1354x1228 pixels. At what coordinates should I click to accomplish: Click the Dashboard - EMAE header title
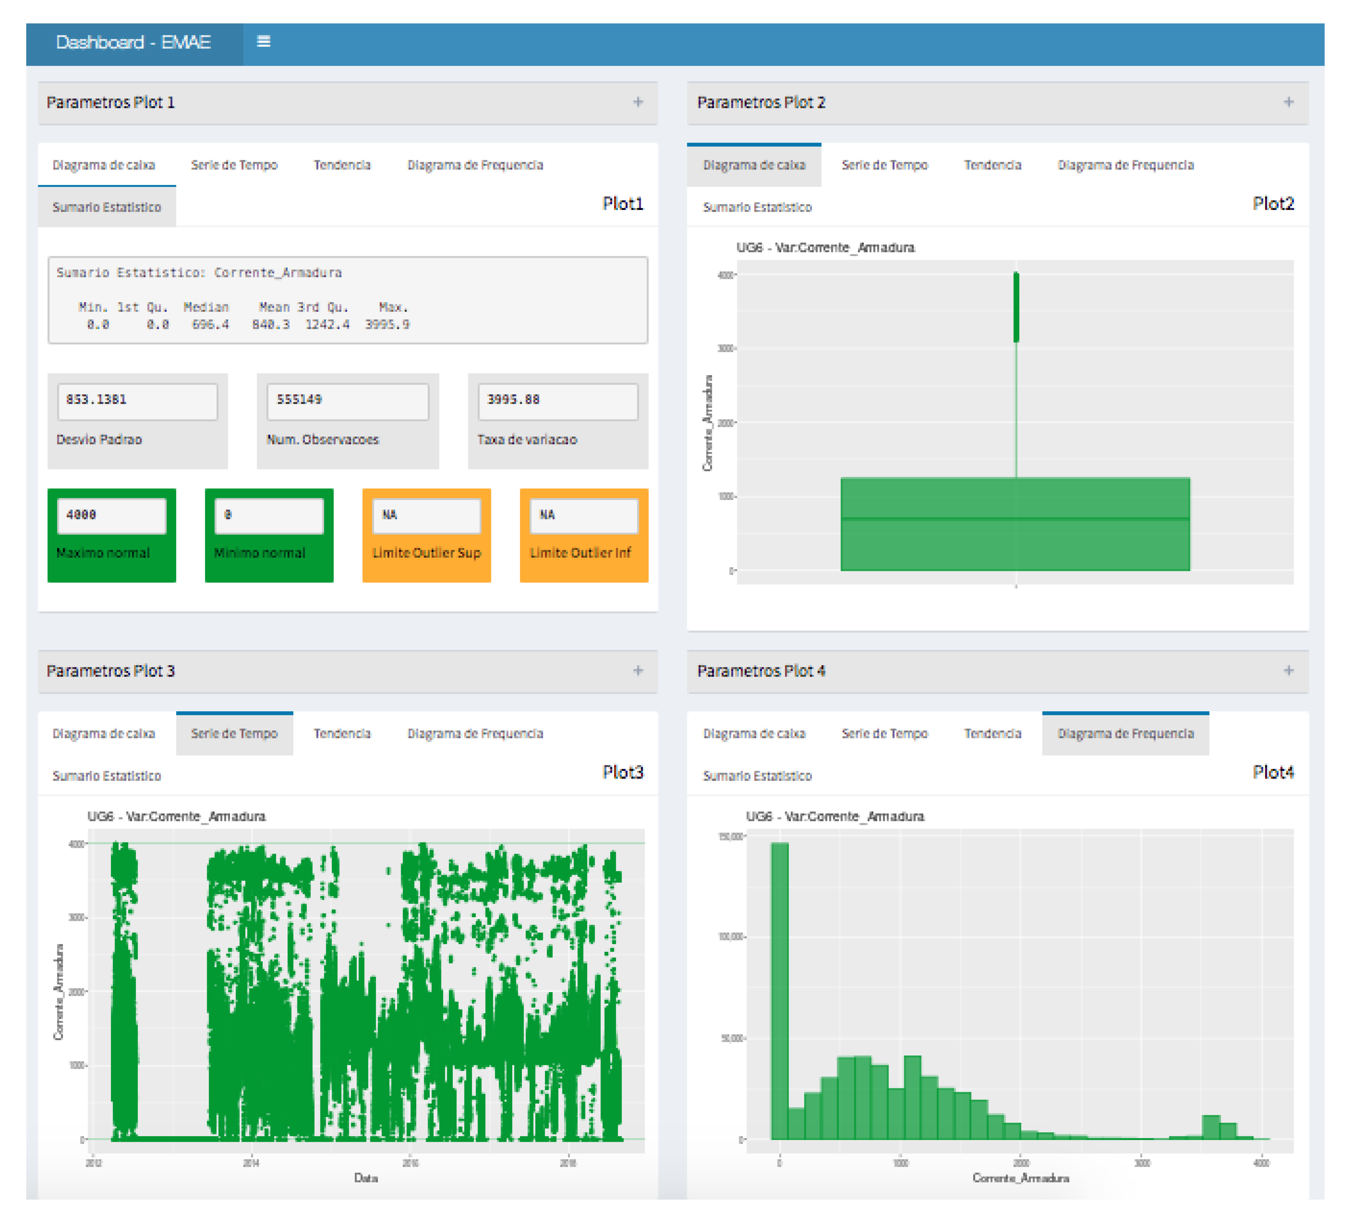(133, 42)
